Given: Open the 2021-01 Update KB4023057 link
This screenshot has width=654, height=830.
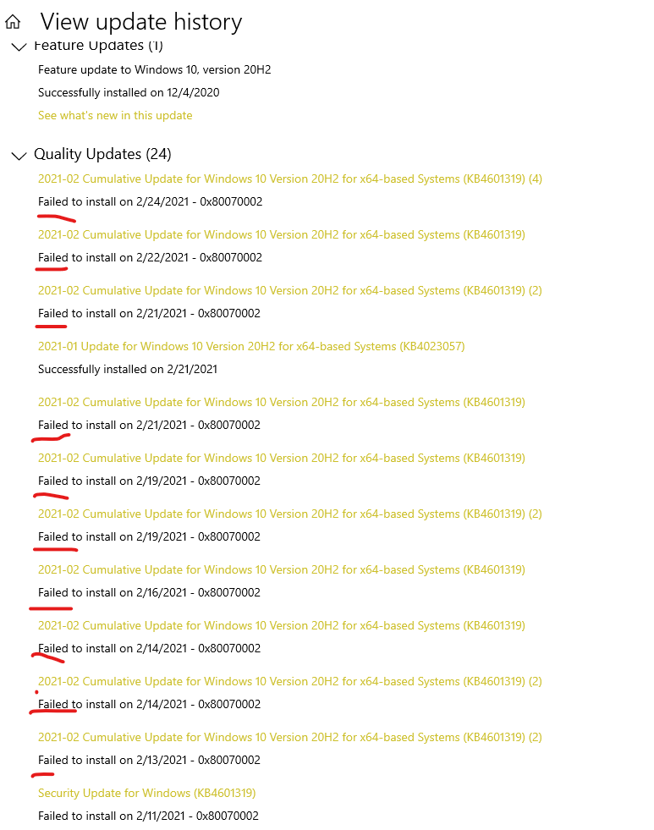Looking at the screenshot, I should point(251,346).
